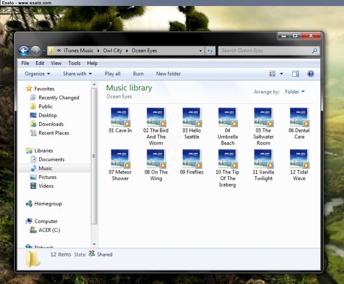The height and width of the screenshot is (284, 344).
Task: Select 09 Fireflies track
Action: [x=192, y=162]
